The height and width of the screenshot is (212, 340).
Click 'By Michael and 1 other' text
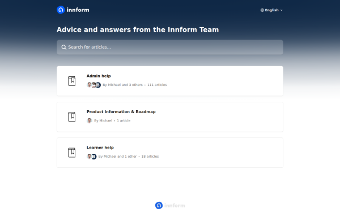click(x=117, y=157)
